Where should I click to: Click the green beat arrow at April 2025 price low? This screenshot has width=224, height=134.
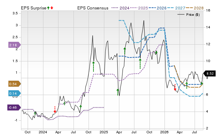coord(118,92)
